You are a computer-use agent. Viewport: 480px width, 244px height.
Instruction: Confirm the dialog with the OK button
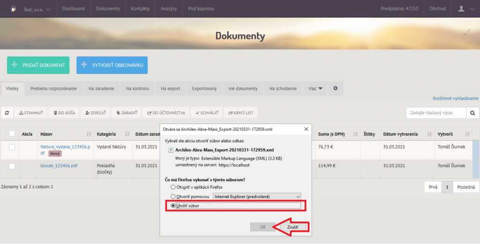[262, 227]
